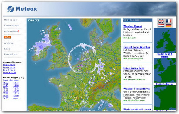Open the Europe map thumbnail
The image size is (179, 114).
[x=165, y=70]
